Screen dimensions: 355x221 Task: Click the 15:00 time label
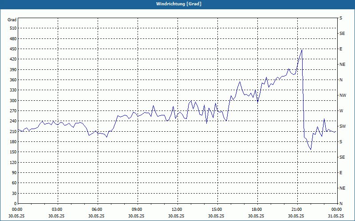pos(217,210)
